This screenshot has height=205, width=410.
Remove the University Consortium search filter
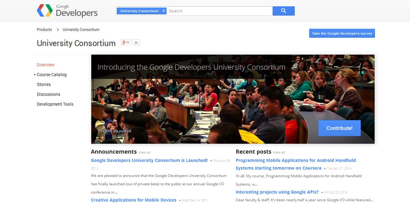pos(164,11)
